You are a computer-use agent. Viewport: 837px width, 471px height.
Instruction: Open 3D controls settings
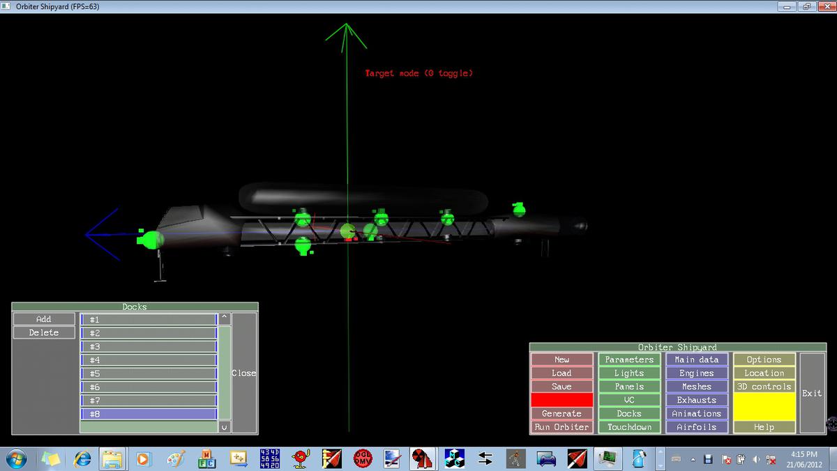(764, 387)
